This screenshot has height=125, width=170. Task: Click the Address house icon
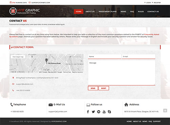(x=126, y=105)
